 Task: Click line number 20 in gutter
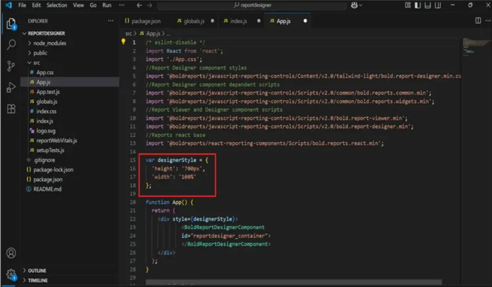[133, 202]
